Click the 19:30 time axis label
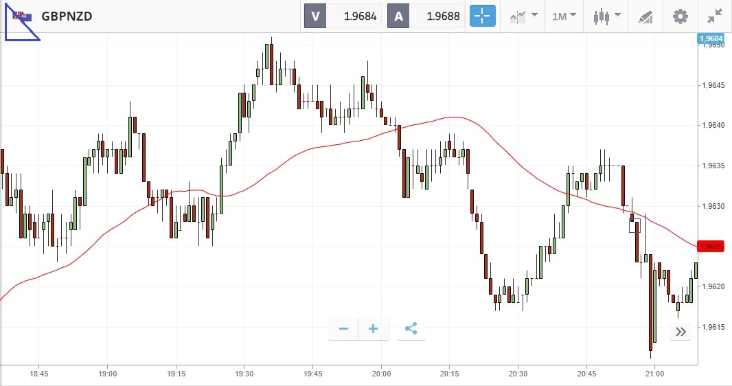 pyautogui.click(x=244, y=374)
